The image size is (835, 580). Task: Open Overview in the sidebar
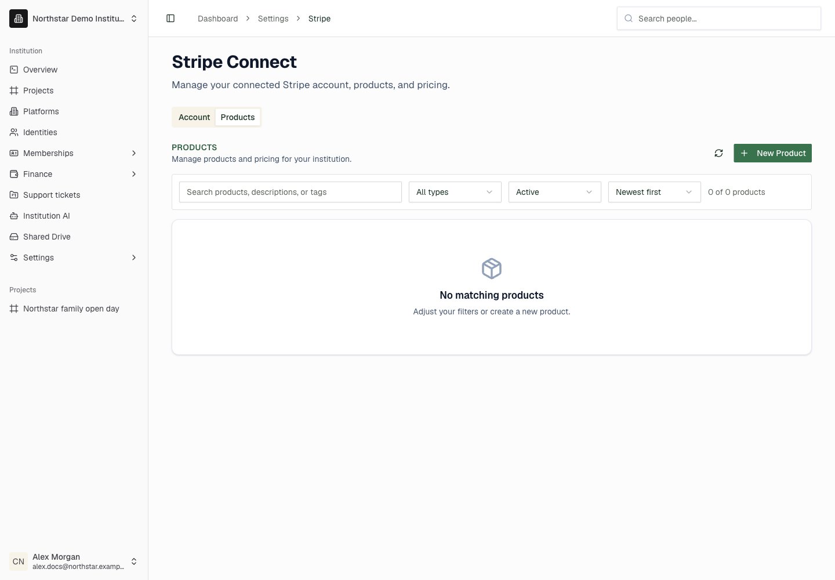pyautogui.click(x=74, y=70)
